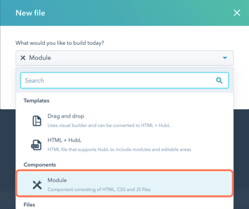Select the HTML + HubL option

[x=124, y=145]
